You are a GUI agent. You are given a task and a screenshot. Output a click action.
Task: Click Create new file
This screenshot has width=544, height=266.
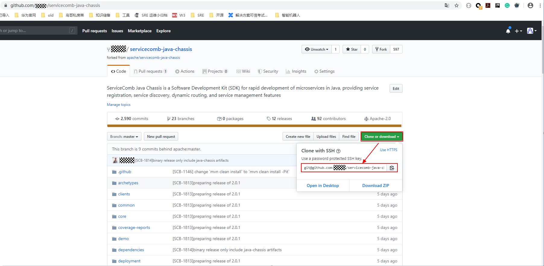coord(298,136)
